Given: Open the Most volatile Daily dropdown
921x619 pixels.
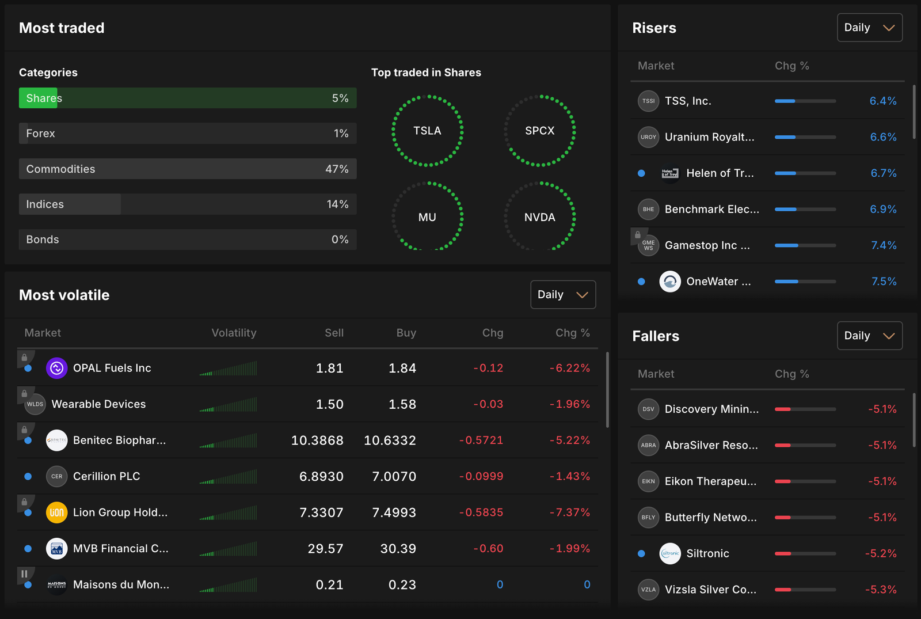Looking at the screenshot, I should (x=563, y=295).
